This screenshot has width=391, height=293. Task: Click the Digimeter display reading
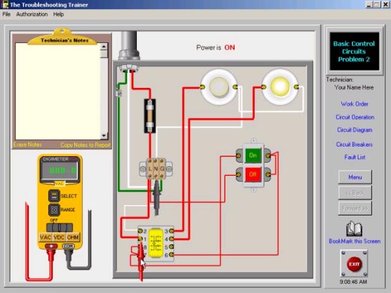coord(59,171)
